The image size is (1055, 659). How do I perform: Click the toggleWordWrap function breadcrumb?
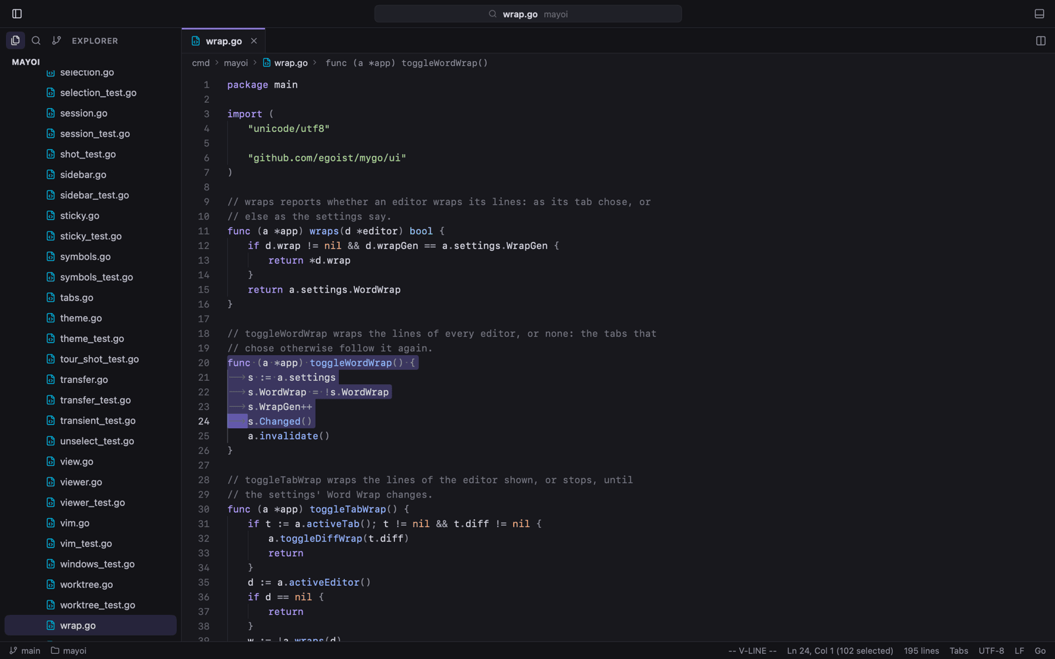pos(406,63)
